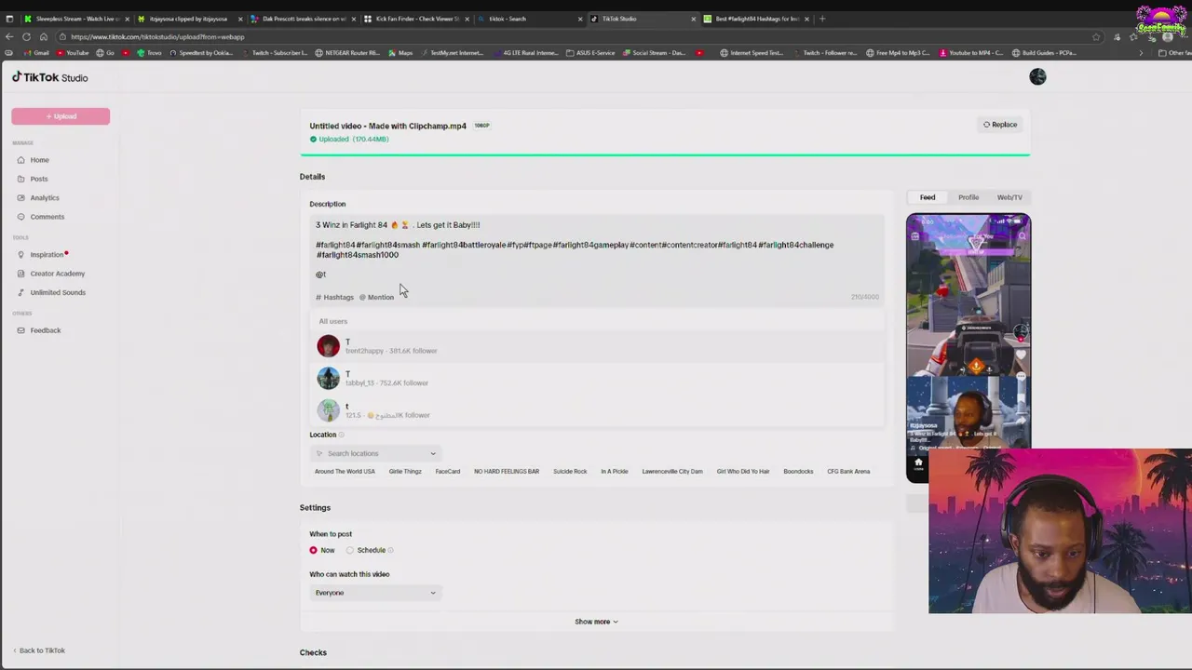Click the @ Mention button
Screen dimensions: 1192x670
click(376, 297)
